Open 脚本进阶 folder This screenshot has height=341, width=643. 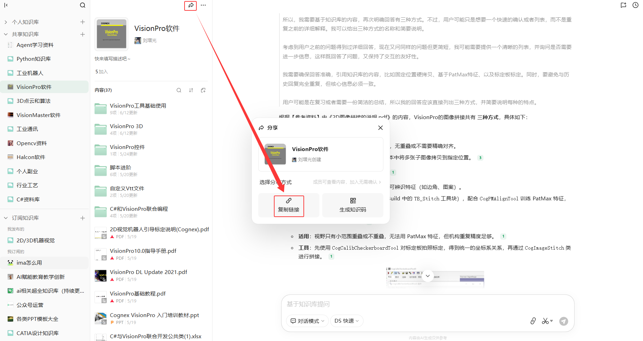pyautogui.click(x=152, y=170)
